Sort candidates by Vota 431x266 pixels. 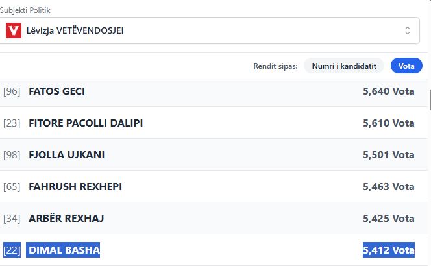point(406,66)
